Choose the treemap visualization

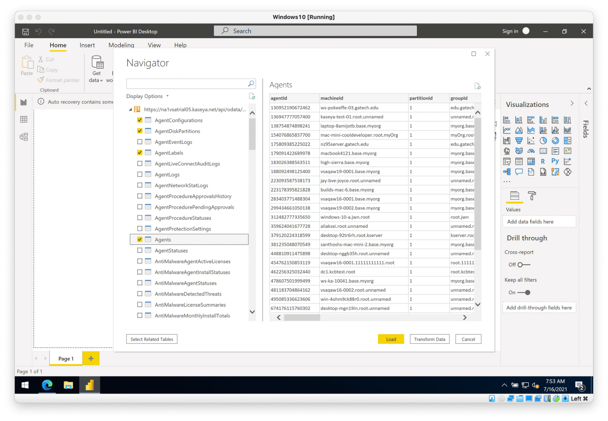(x=567, y=141)
